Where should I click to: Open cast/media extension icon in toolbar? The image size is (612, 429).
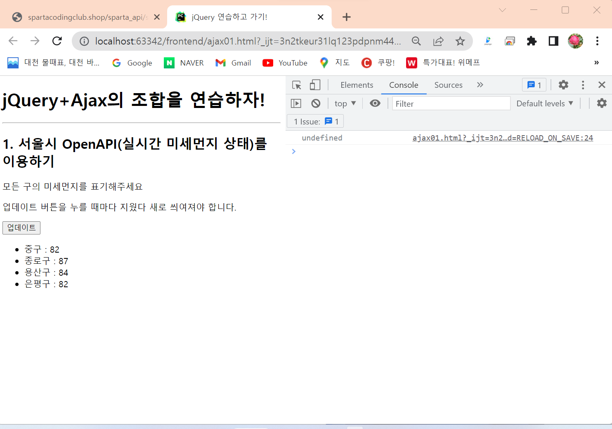pos(510,41)
